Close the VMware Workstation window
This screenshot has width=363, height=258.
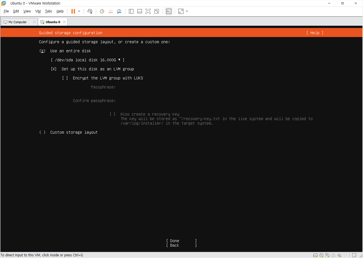click(x=356, y=3)
